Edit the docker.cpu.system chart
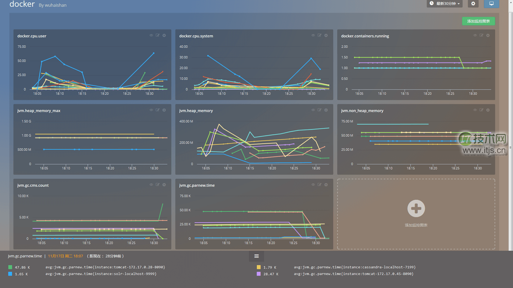Viewport: 513px width, 288px height. 320,36
